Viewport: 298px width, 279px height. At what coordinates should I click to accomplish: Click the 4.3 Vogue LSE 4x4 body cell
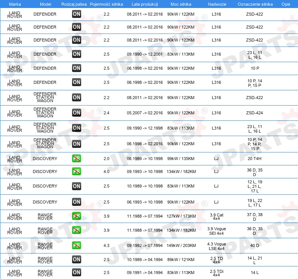(216, 246)
